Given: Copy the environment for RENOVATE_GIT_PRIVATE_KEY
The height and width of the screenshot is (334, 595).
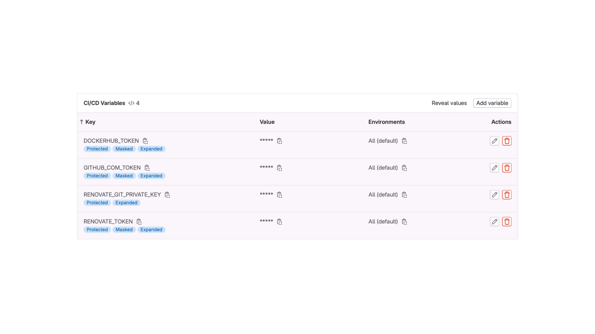Looking at the screenshot, I should [404, 195].
